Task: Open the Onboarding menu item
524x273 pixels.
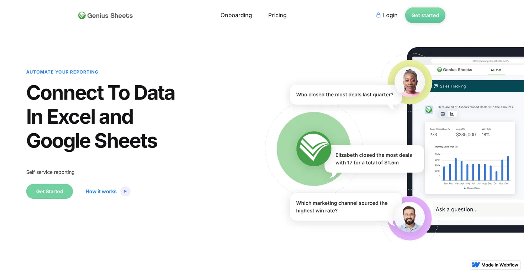Action: click(x=236, y=15)
